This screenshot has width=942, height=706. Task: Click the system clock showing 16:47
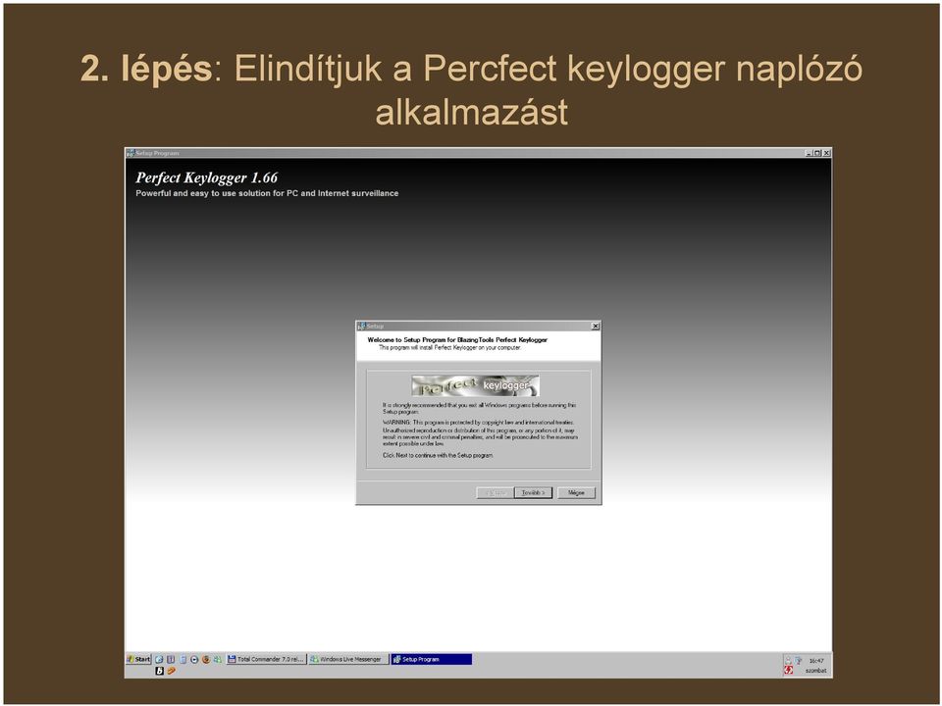pyautogui.click(x=815, y=660)
